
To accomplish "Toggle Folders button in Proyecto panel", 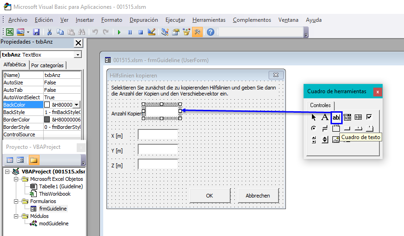I will [x=33, y=160].
